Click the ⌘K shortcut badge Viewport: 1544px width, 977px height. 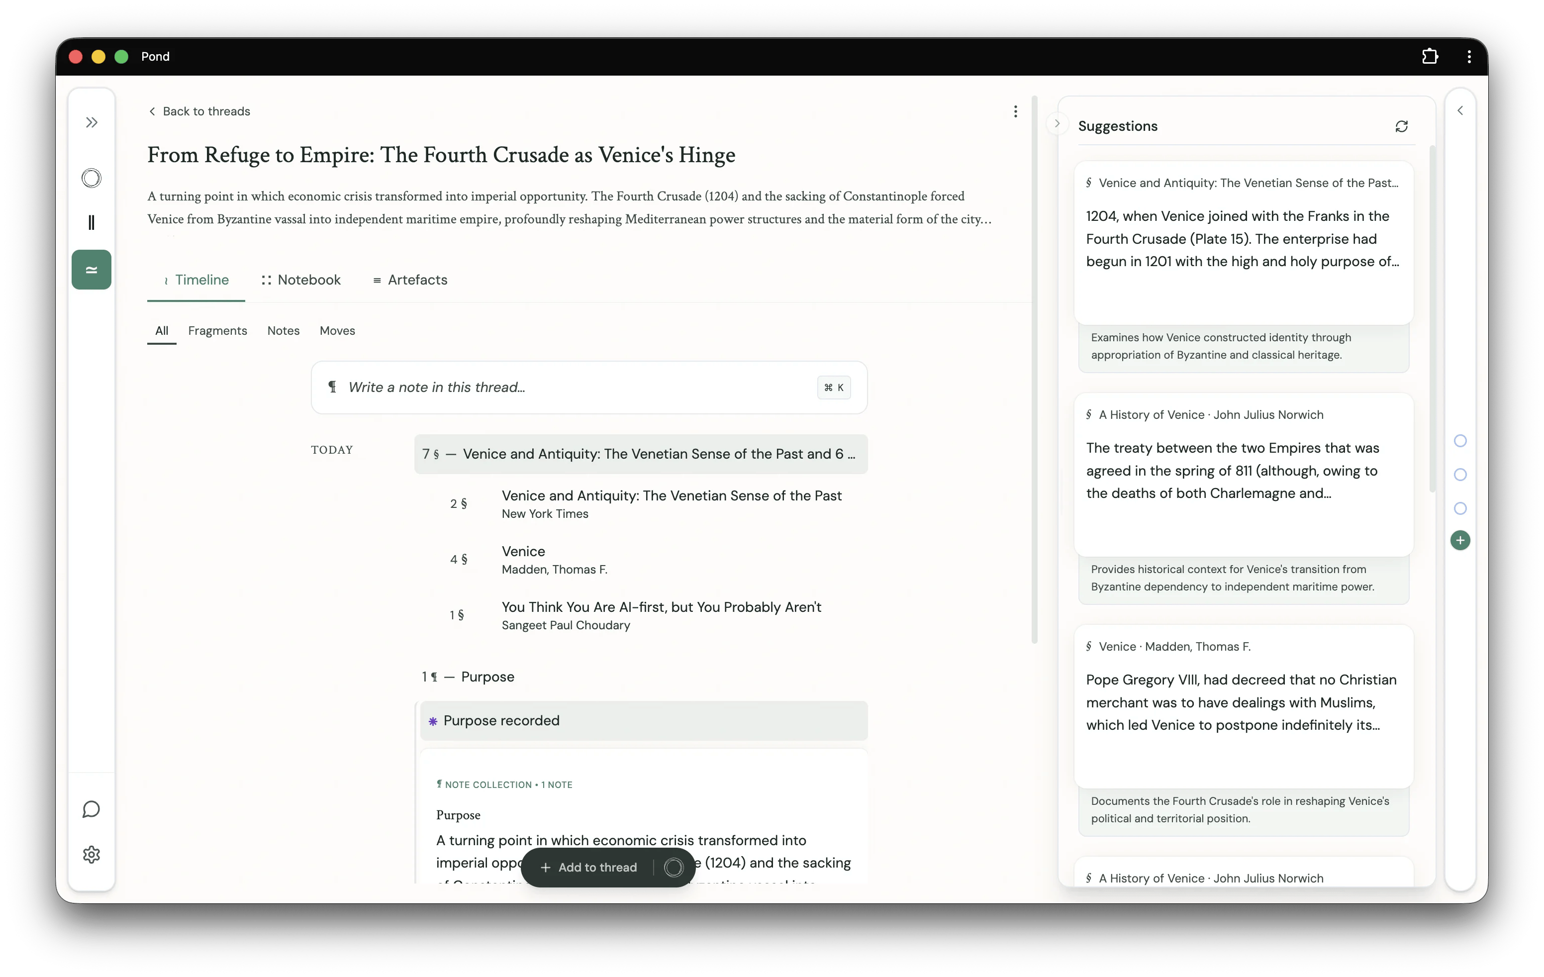pos(834,387)
